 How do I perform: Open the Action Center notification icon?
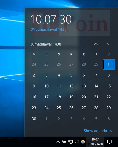109,142
